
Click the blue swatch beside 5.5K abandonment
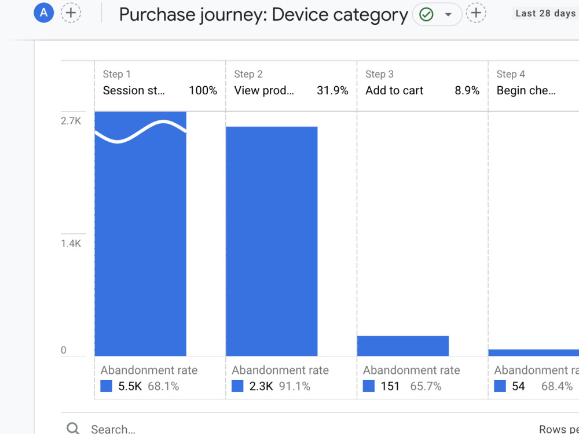point(107,386)
